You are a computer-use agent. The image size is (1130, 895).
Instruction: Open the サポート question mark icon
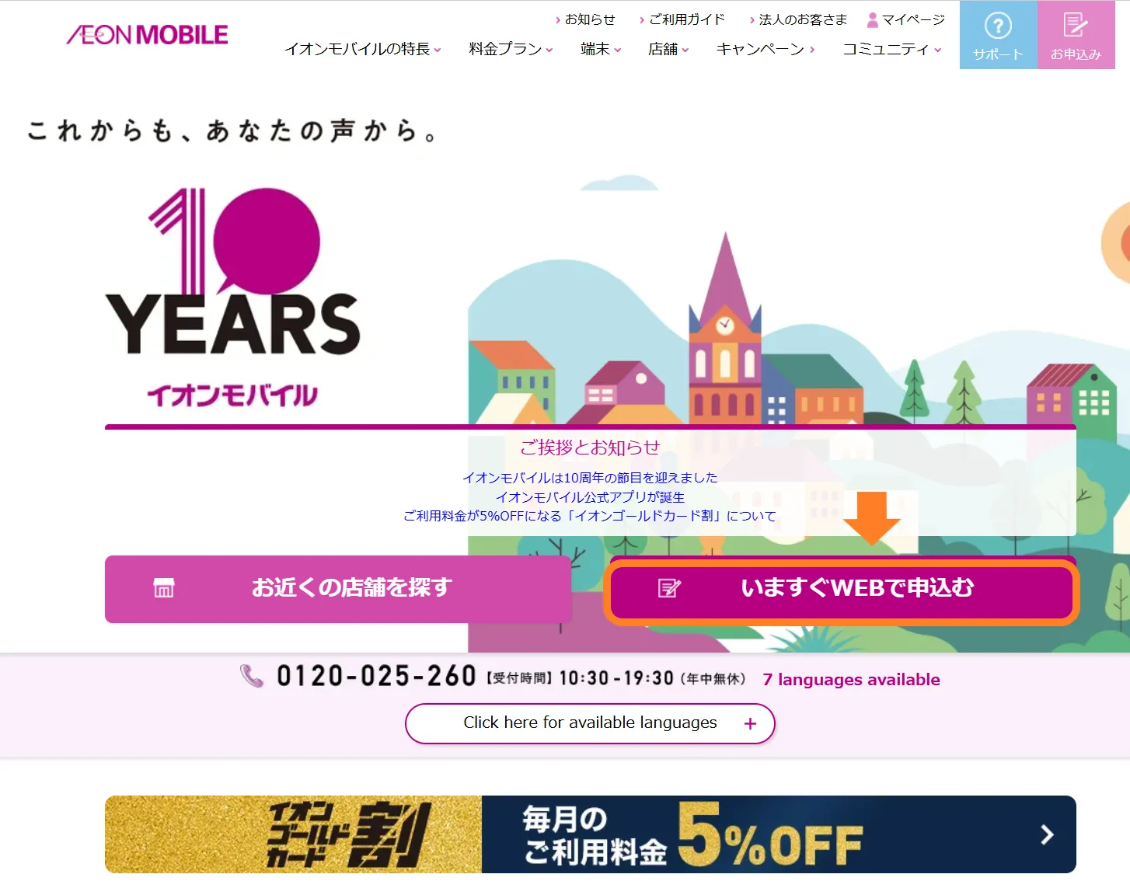click(x=998, y=26)
